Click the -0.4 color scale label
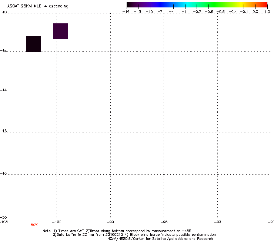This screenshot has height=241, width=274. pos(233,12)
